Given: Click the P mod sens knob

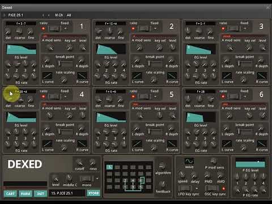Looking at the screenshot, I should point(214,161).
